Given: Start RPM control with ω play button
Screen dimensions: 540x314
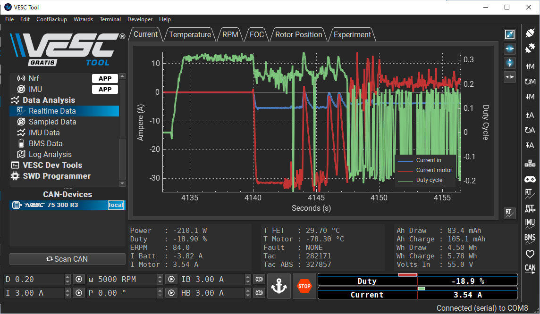Looking at the screenshot, I should tap(171, 279).
